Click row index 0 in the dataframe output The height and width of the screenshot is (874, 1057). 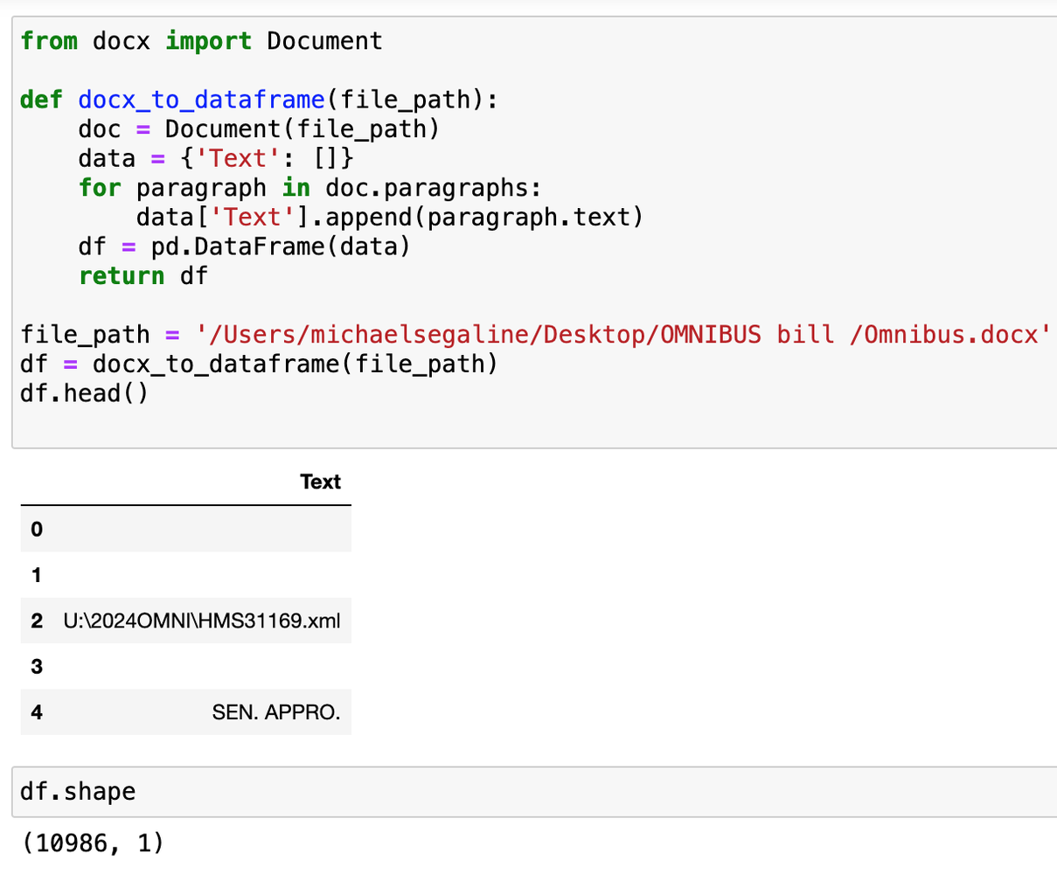tap(36, 530)
